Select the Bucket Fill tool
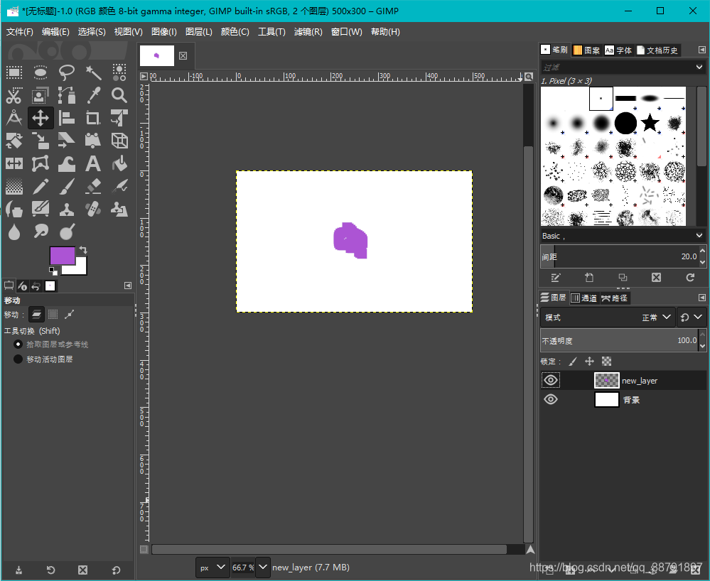Image resolution: width=710 pixels, height=581 pixels. (x=119, y=164)
